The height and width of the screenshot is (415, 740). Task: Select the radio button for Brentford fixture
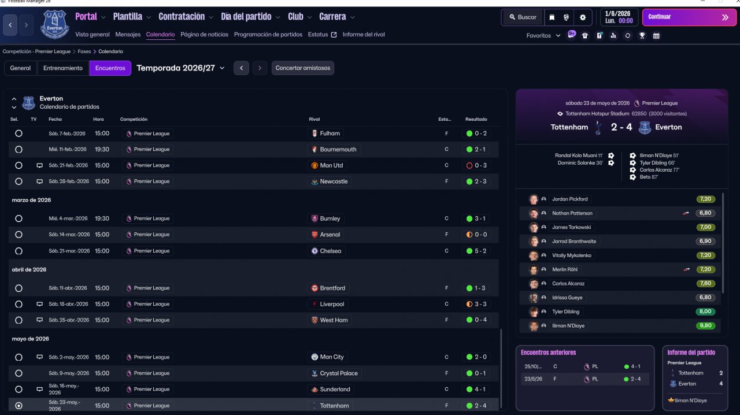[x=18, y=288]
